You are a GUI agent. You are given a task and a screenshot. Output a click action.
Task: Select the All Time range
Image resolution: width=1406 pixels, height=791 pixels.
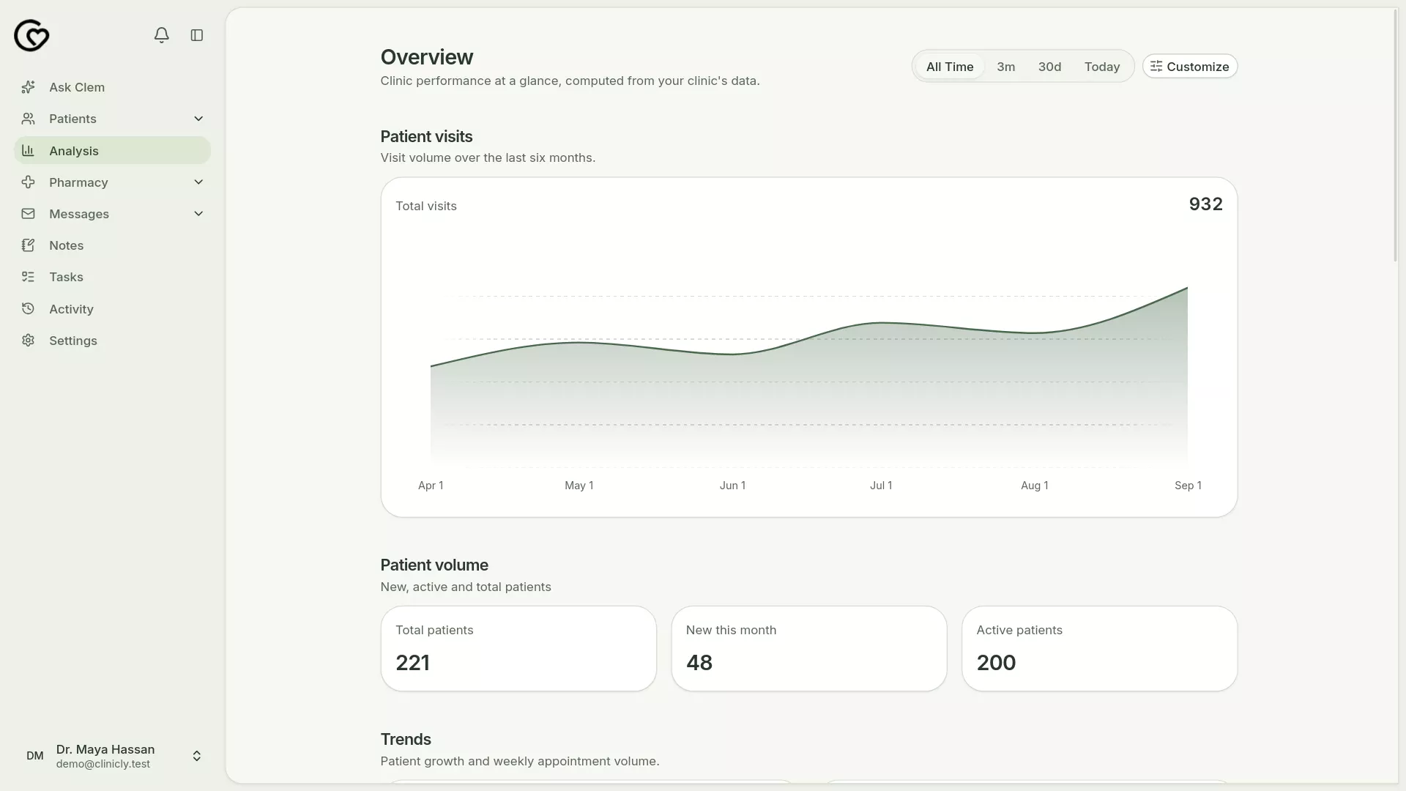click(x=950, y=67)
